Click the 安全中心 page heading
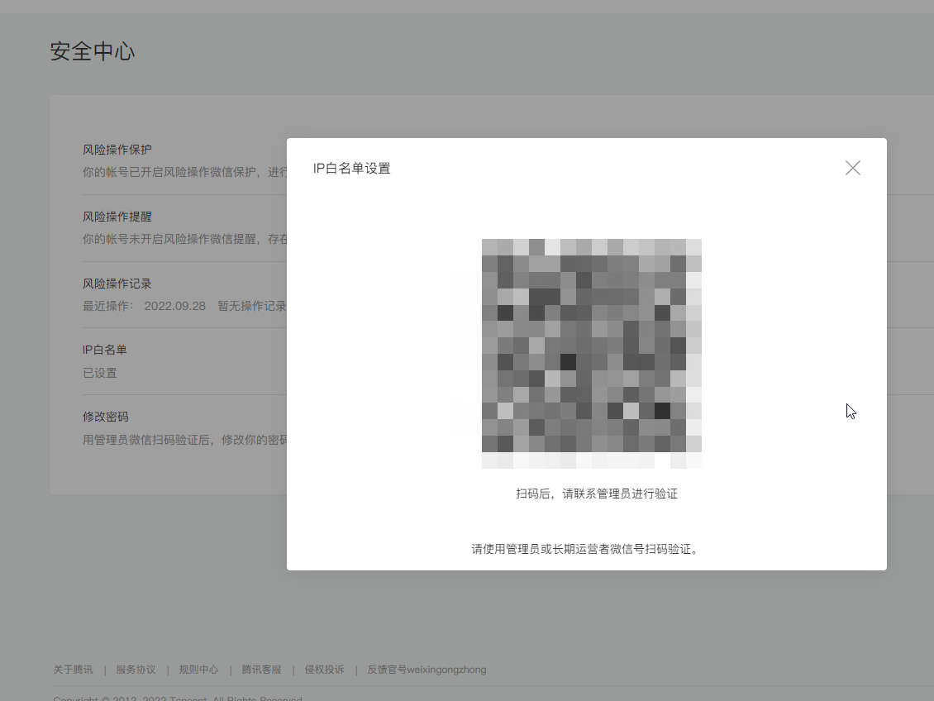 click(x=93, y=51)
